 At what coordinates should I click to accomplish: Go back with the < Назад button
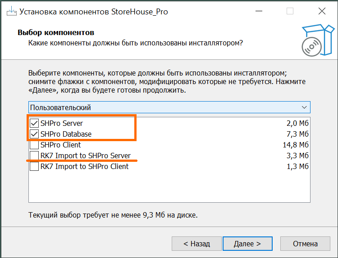[196, 244]
